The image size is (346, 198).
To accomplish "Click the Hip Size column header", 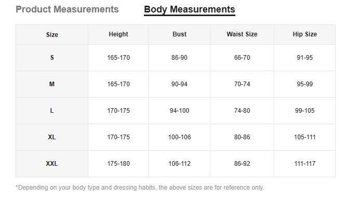I will click(x=305, y=34).
